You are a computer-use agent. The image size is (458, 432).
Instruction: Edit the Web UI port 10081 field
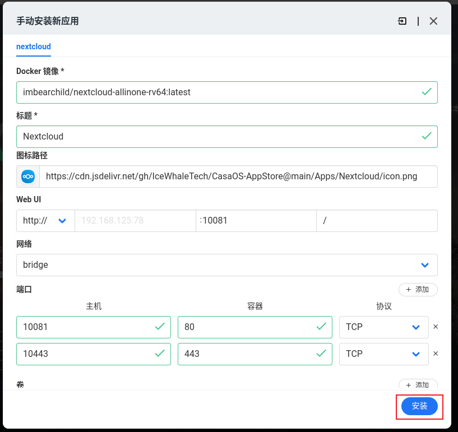tap(256, 221)
